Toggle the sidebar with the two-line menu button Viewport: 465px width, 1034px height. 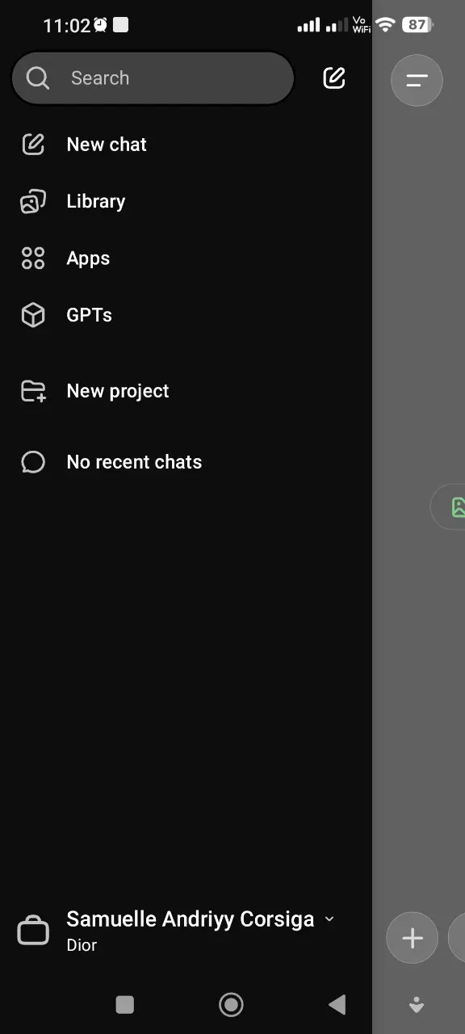coord(417,79)
